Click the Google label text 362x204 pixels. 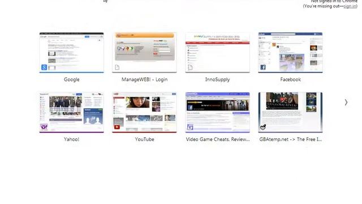click(72, 79)
